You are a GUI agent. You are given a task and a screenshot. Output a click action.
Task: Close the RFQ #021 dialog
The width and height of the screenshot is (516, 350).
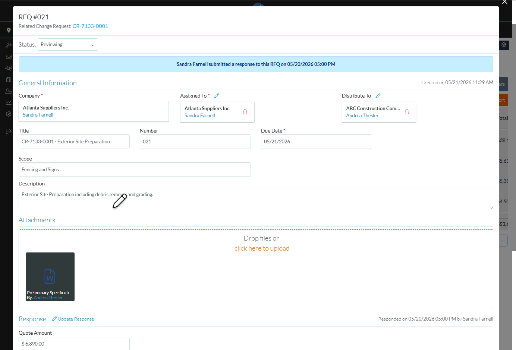(504, 2)
